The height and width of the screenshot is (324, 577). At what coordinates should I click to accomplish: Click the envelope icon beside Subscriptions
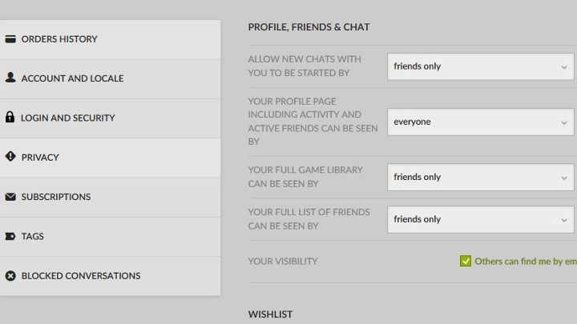(10, 197)
